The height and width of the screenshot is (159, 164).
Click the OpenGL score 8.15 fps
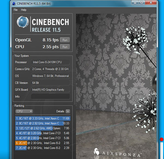(x=51, y=40)
